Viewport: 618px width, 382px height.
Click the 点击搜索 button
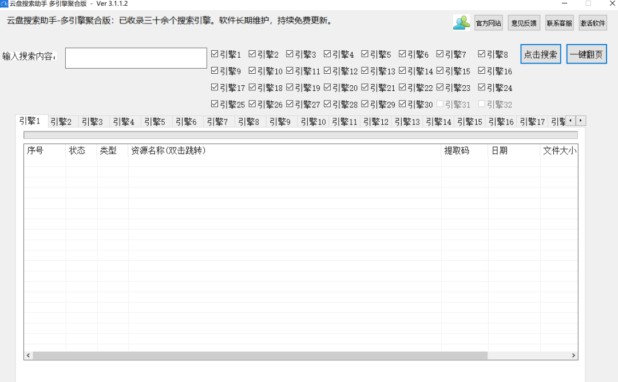coord(541,54)
